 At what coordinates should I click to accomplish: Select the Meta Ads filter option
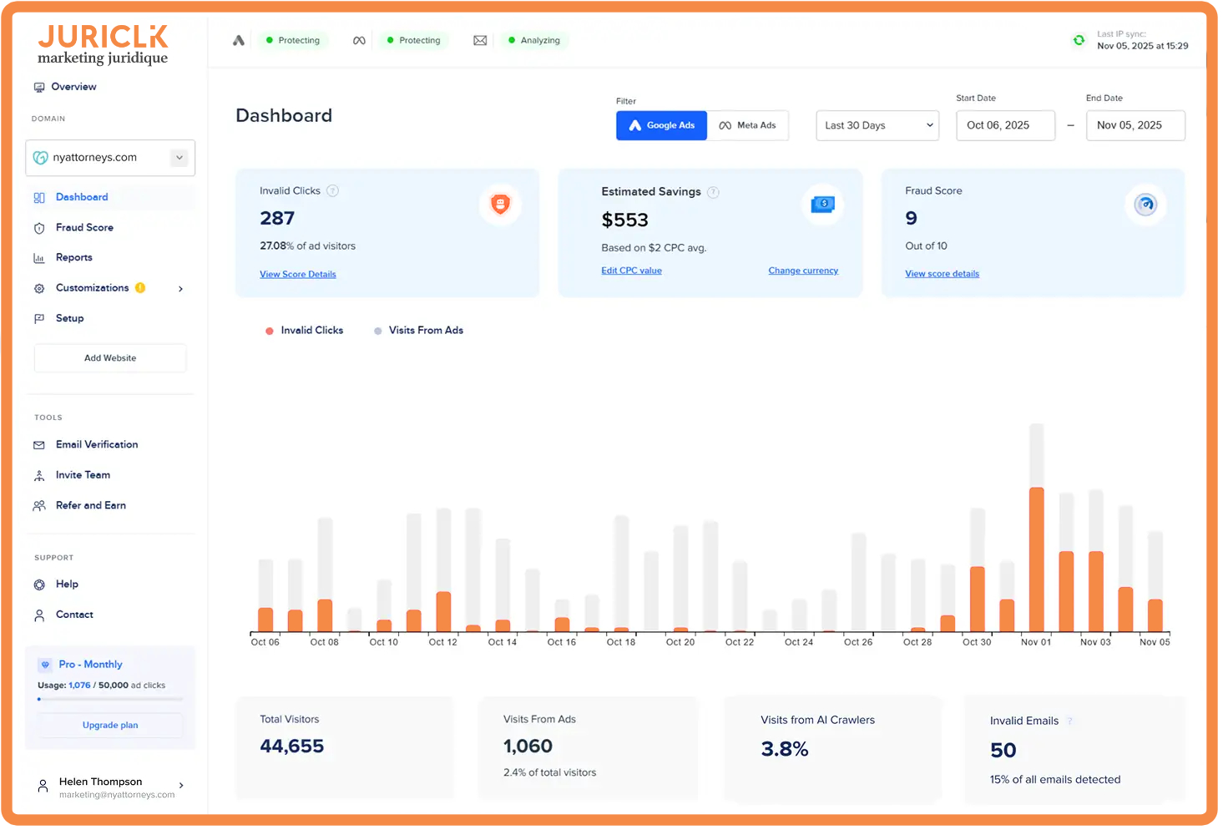(x=748, y=125)
